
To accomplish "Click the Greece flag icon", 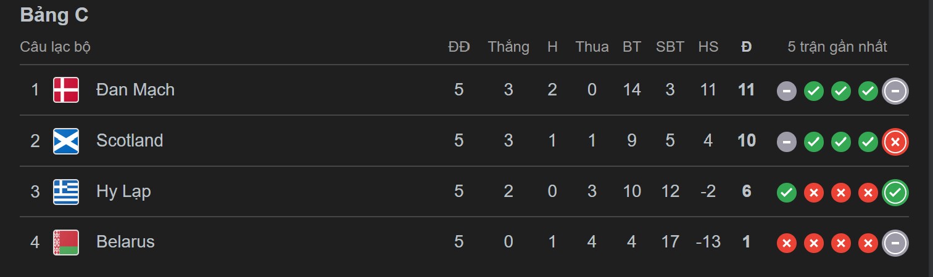I will [x=66, y=191].
